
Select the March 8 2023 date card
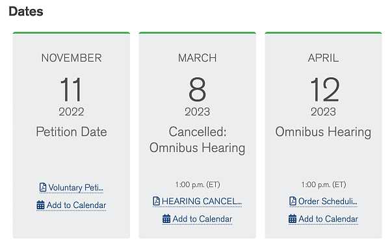(x=197, y=135)
